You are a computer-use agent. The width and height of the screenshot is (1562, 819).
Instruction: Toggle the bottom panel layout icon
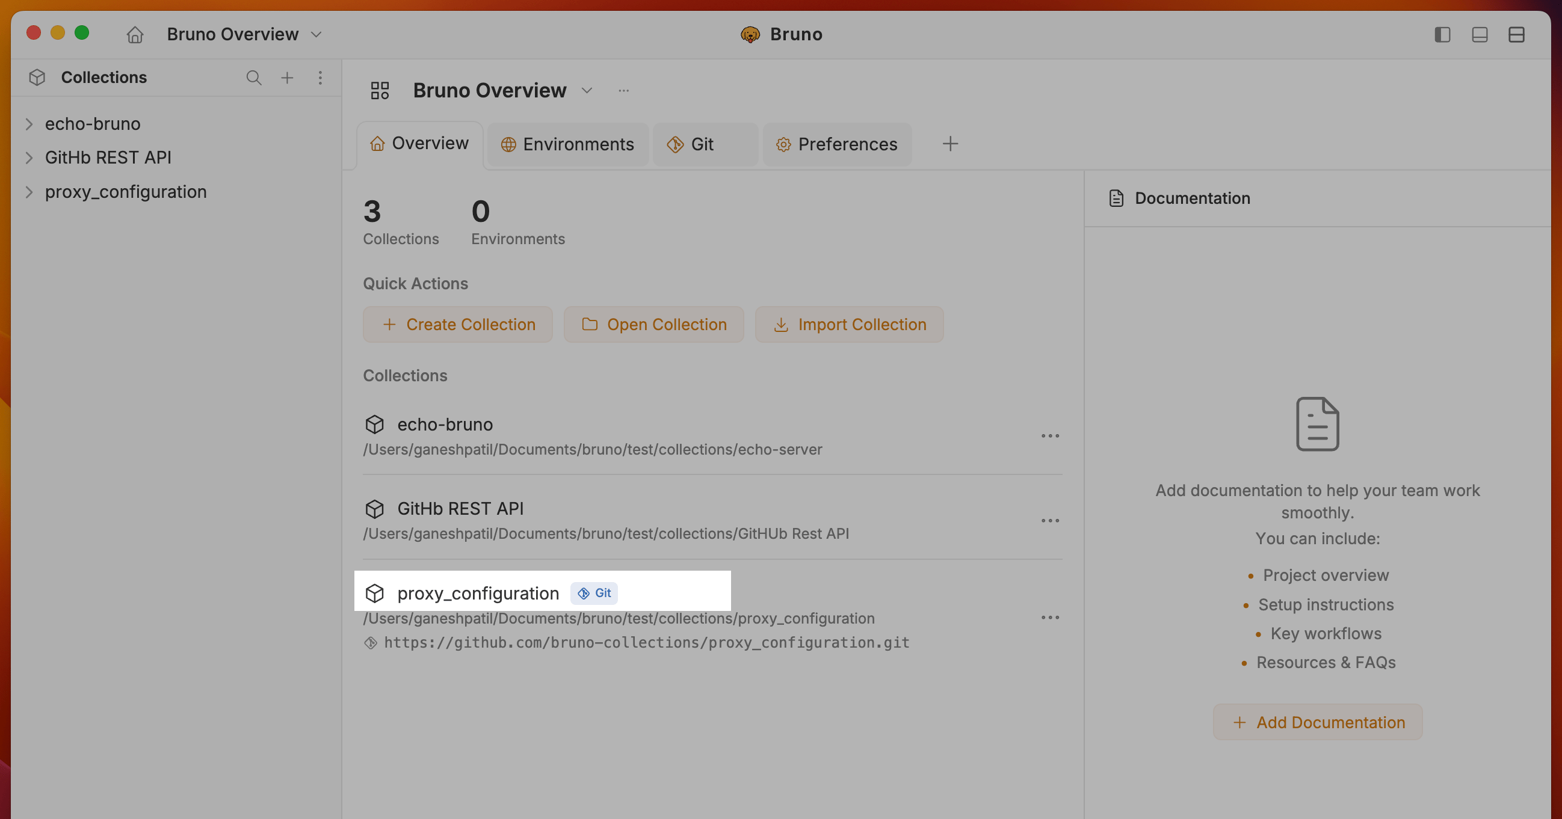1480,34
